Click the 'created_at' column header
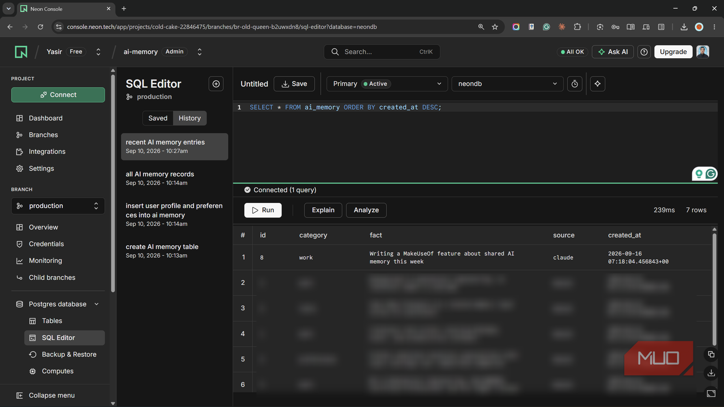 (x=625, y=235)
